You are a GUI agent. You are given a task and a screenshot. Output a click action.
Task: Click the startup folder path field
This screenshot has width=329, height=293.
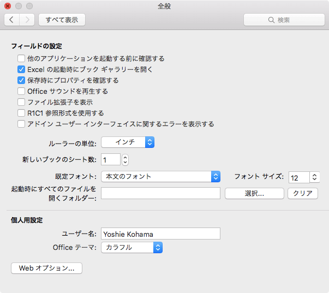[161, 193]
